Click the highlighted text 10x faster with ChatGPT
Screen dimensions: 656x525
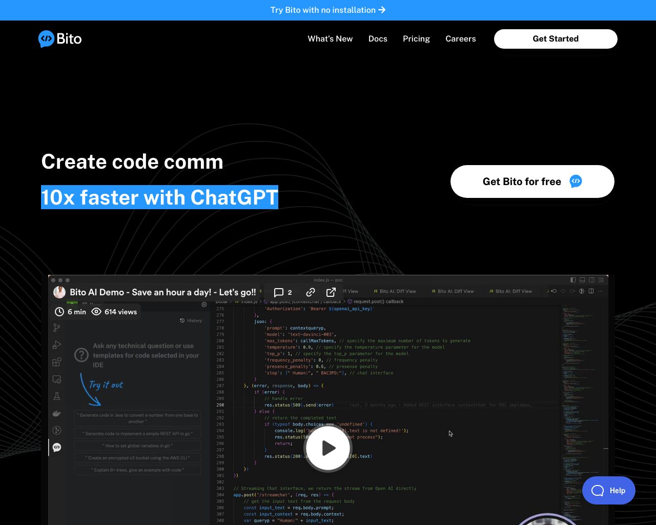tap(159, 197)
